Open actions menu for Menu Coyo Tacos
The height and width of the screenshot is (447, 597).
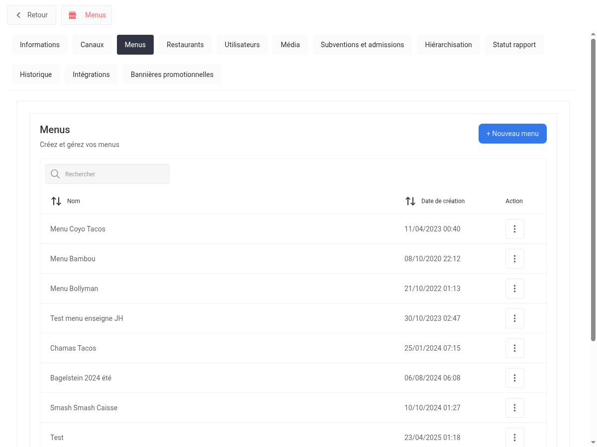coord(515,229)
